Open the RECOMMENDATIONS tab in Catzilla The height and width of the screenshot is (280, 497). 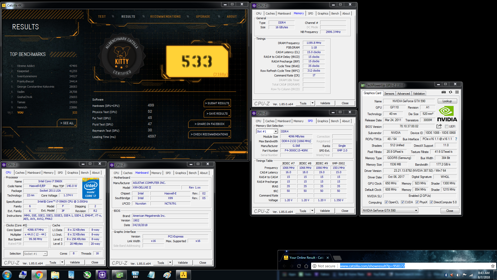click(x=165, y=17)
